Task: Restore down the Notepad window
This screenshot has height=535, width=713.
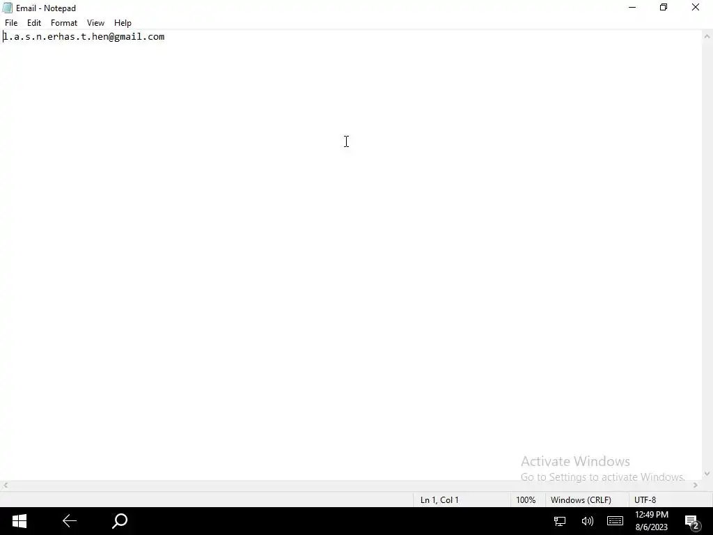Action: point(664,7)
